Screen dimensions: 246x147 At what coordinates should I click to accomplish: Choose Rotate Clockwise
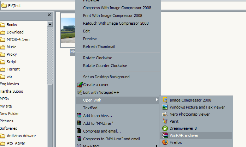tap(98, 58)
